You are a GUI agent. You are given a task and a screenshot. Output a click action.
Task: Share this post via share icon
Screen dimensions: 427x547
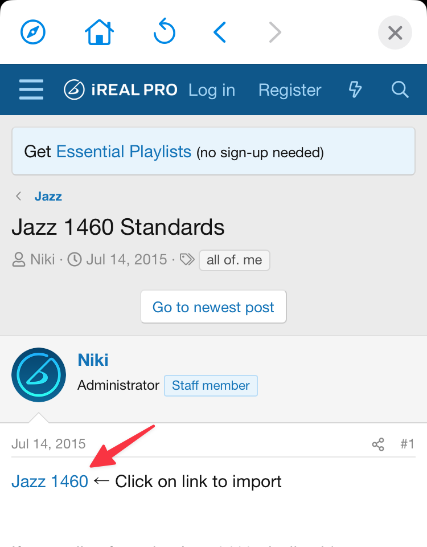(x=378, y=444)
